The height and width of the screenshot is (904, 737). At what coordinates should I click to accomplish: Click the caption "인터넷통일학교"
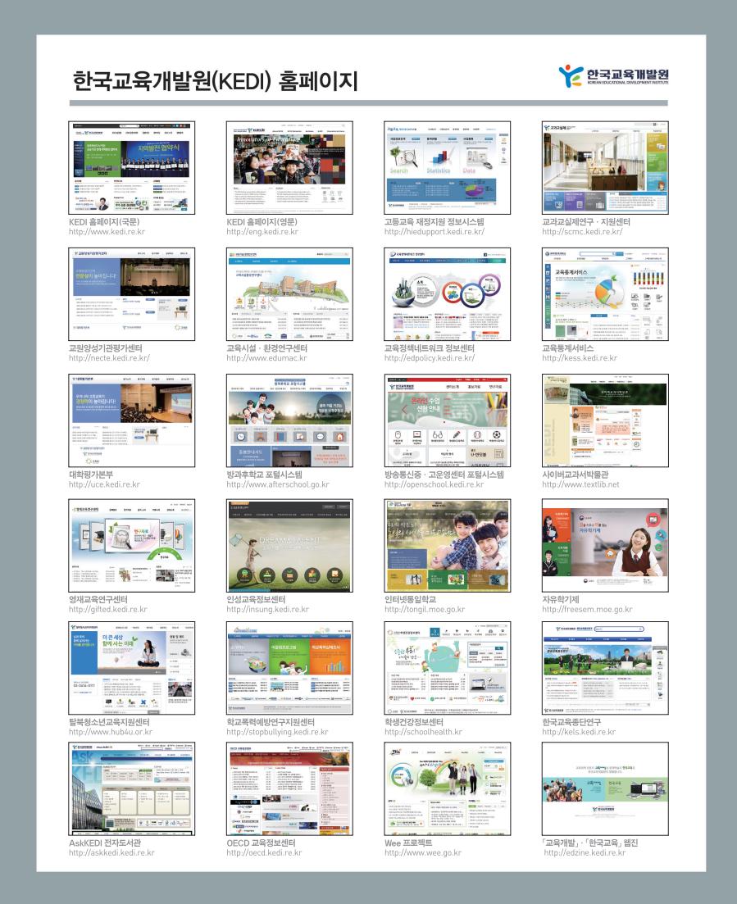[411, 599]
